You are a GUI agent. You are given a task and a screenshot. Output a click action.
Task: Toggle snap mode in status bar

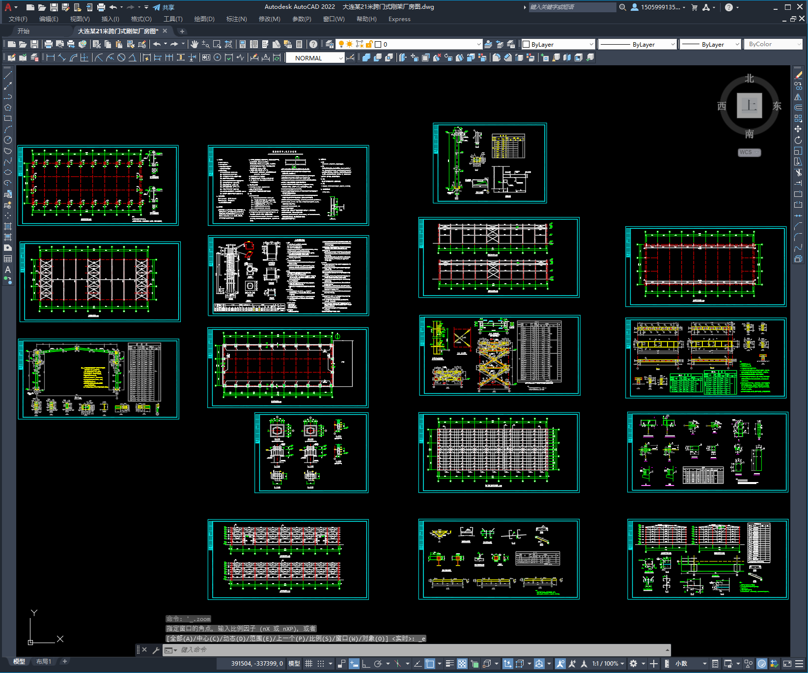pos(321,664)
